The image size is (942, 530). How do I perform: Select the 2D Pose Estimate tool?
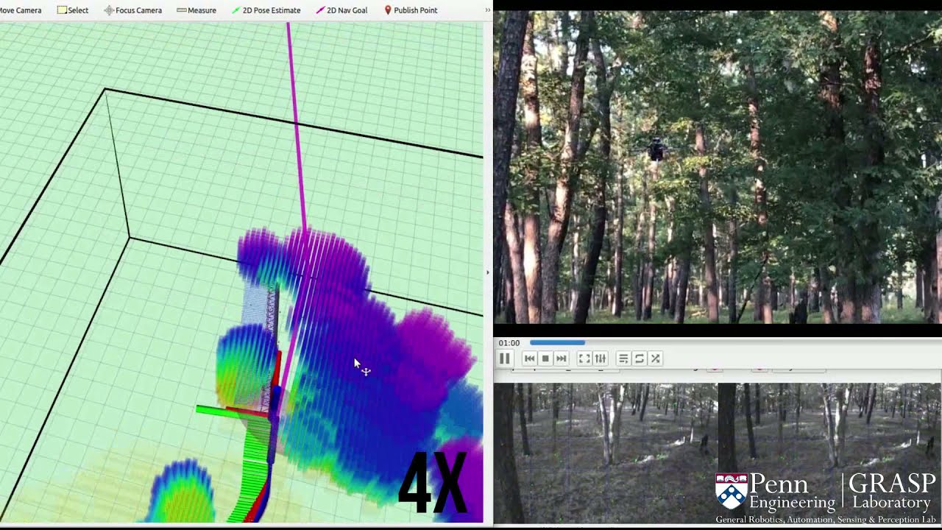266,10
